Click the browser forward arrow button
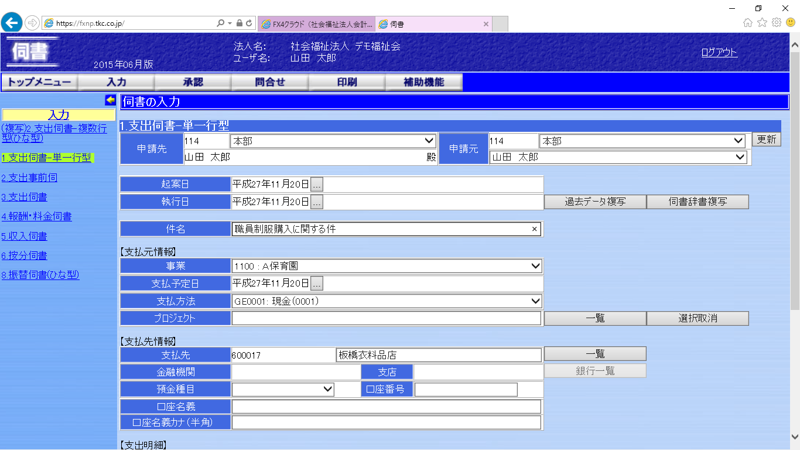 tap(32, 23)
